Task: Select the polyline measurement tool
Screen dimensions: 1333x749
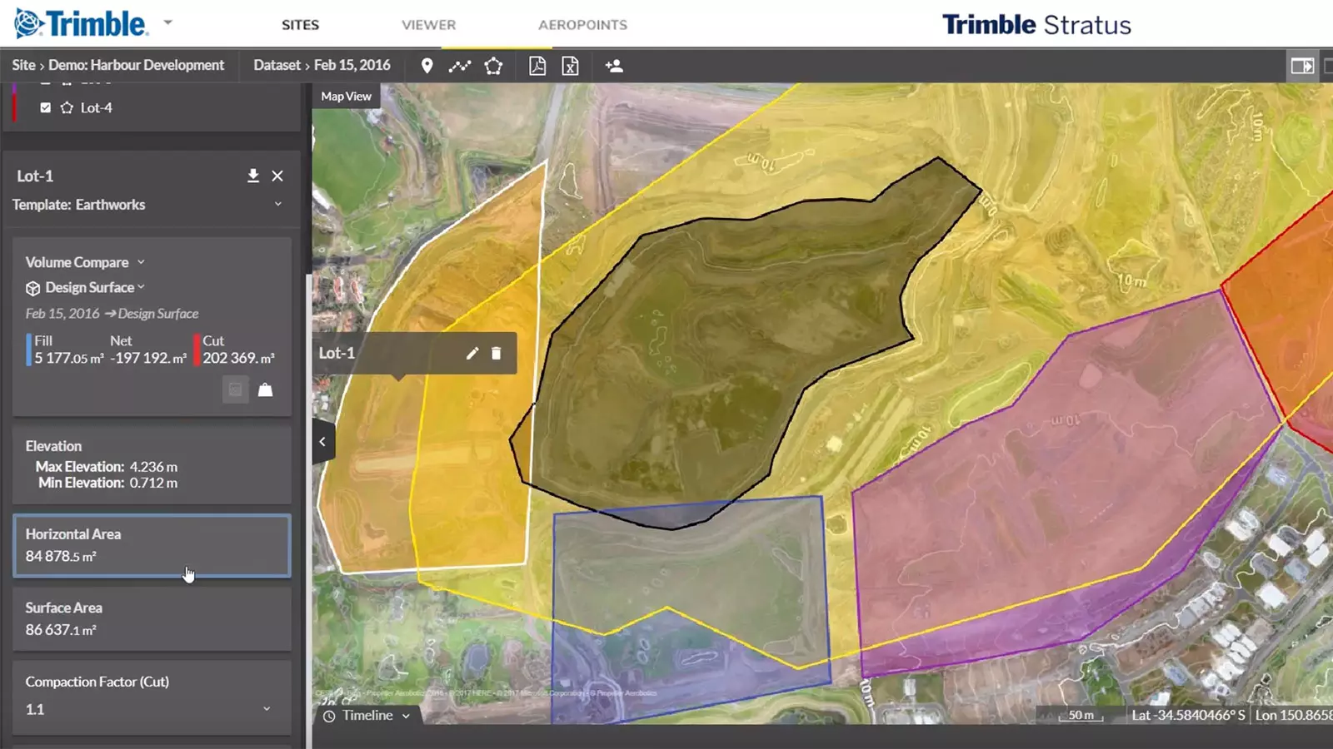Action: point(460,66)
